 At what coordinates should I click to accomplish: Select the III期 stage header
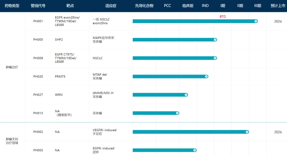click(258, 6)
